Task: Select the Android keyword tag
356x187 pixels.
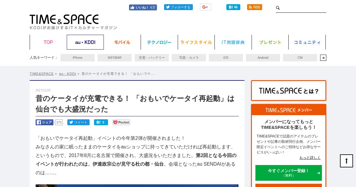Action: click(x=263, y=58)
